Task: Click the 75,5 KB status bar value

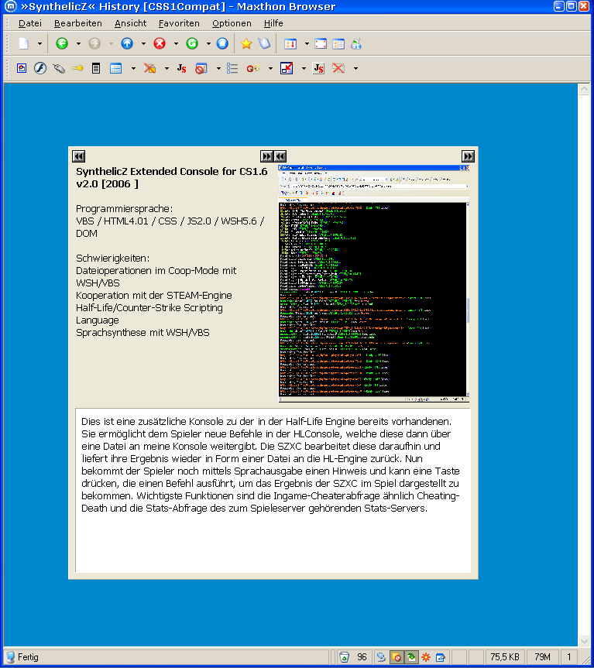Action: tap(505, 657)
